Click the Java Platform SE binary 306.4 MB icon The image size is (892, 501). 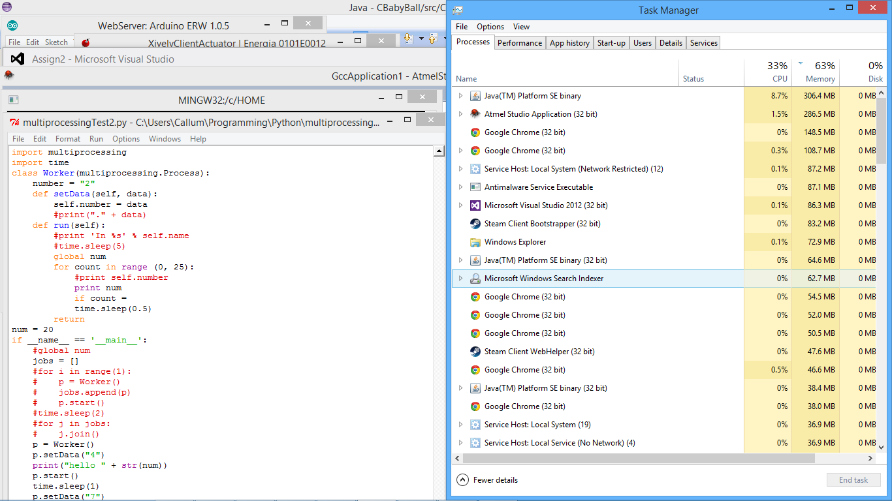[475, 96]
